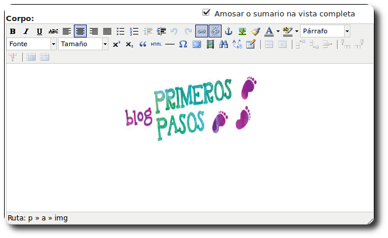Uncheck 'Amosar o sumario na vista completa'
The image size is (388, 238).
click(x=206, y=12)
